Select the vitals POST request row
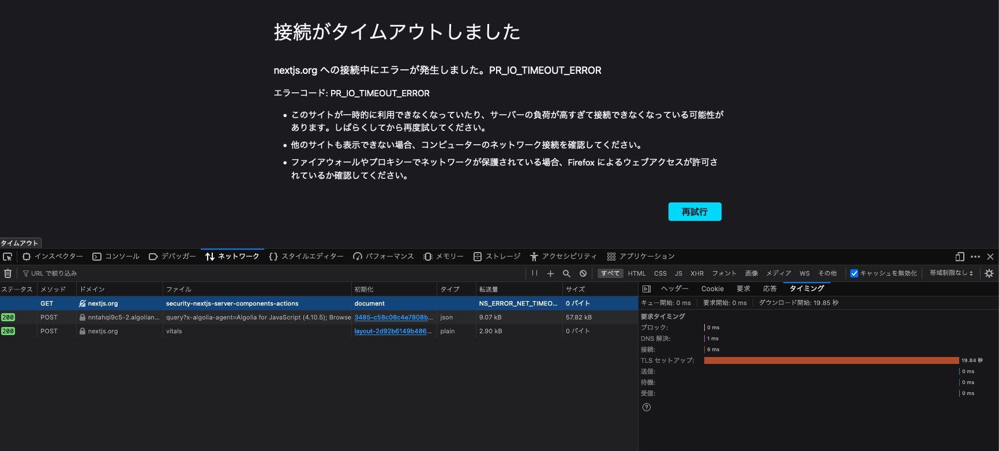The image size is (999, 451). [x=319, y=331]
